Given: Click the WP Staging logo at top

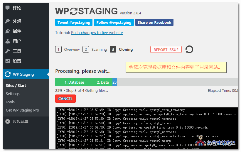Looking at the screenshot, I should 86,11.
